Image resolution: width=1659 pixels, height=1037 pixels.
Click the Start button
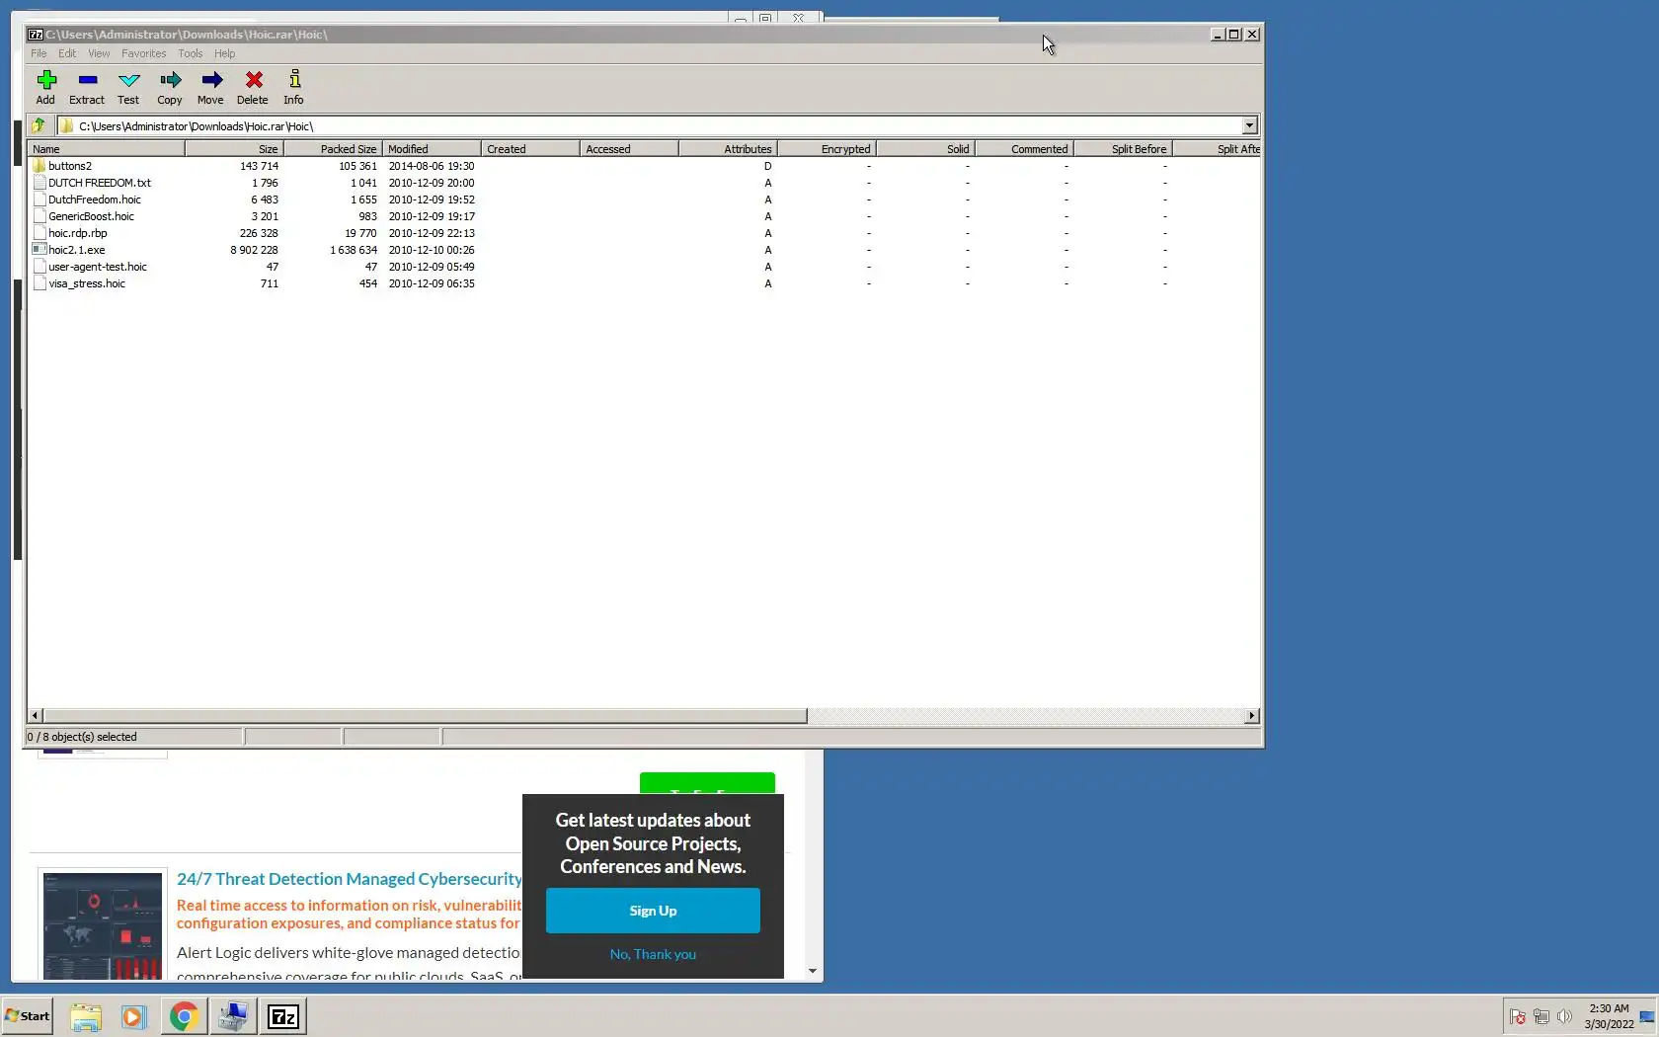tap(28, 1016)
